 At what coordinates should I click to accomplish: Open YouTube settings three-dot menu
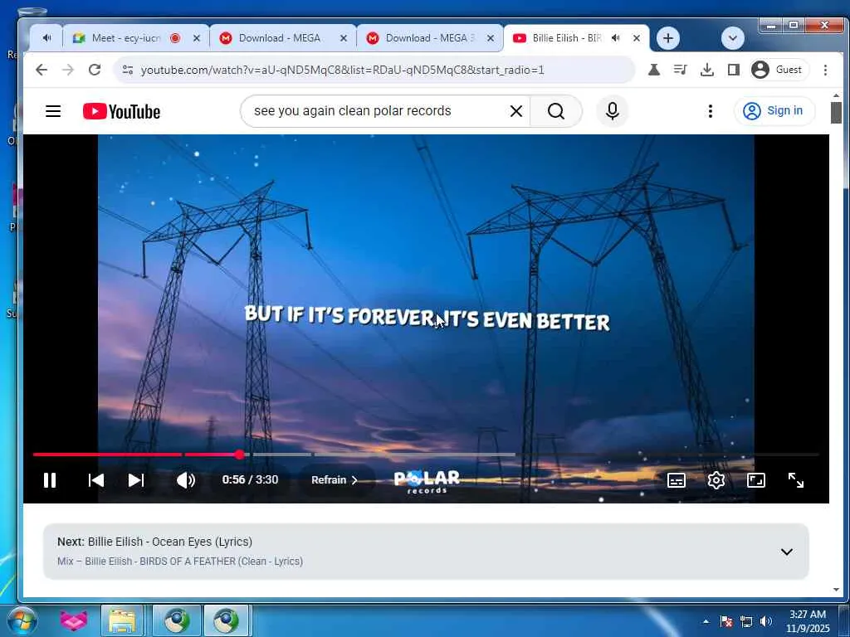pos(711,111)
